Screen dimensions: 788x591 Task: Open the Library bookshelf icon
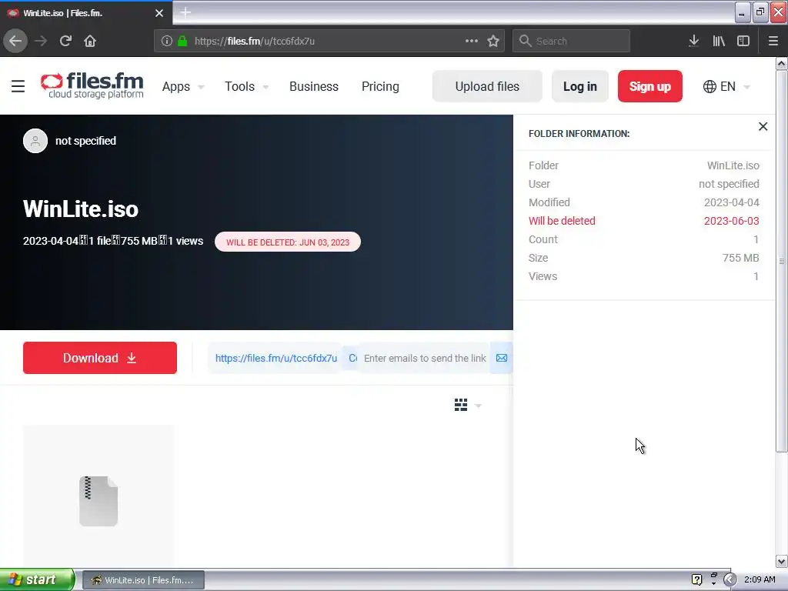pyautogui.click(x=719, y=41)
